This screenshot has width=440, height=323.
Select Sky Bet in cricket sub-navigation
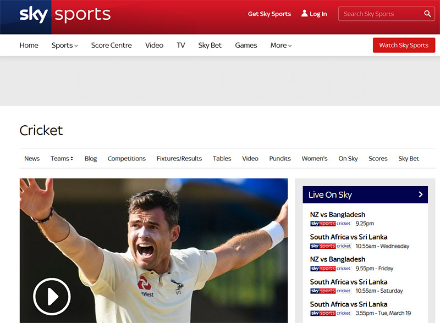pyautogui.click(x=409, y=158)
